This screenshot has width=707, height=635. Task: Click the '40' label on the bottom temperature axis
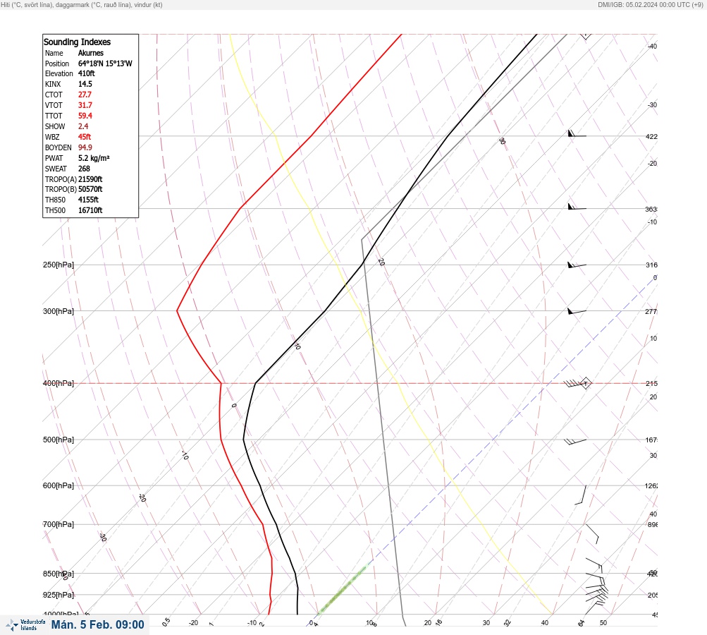(545, 623)
